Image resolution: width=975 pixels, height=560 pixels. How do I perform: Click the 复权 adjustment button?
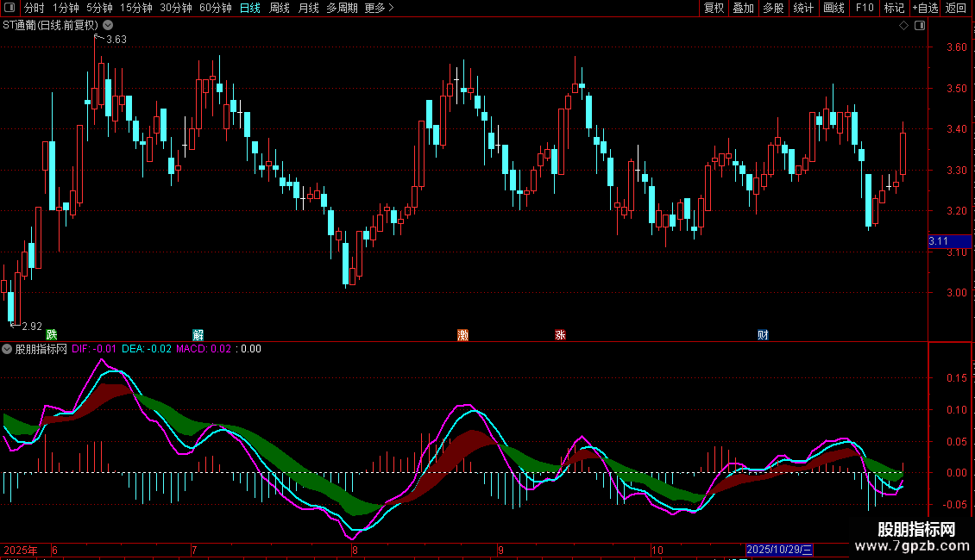tap(714, 8)
